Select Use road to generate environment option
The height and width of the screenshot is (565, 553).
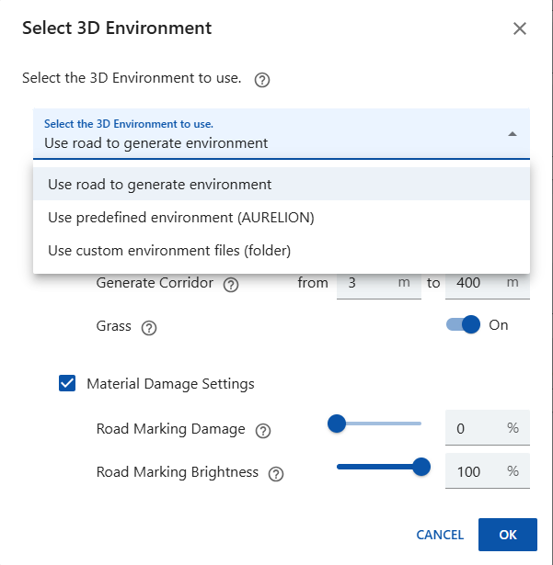point(160,184)
